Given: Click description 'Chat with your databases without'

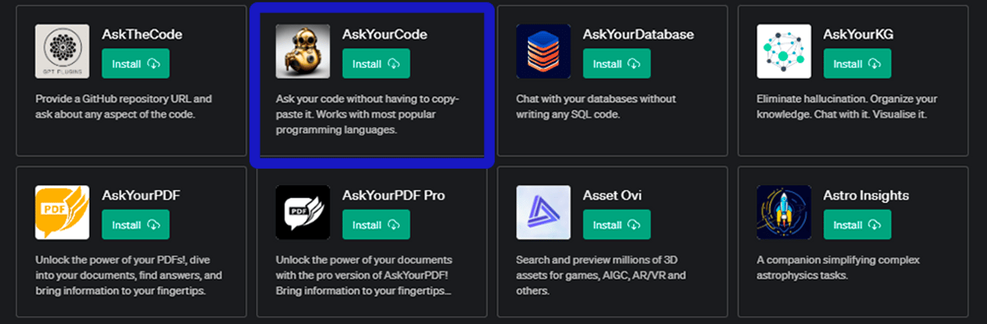Looking at the screenshot, I should [596, 106].
